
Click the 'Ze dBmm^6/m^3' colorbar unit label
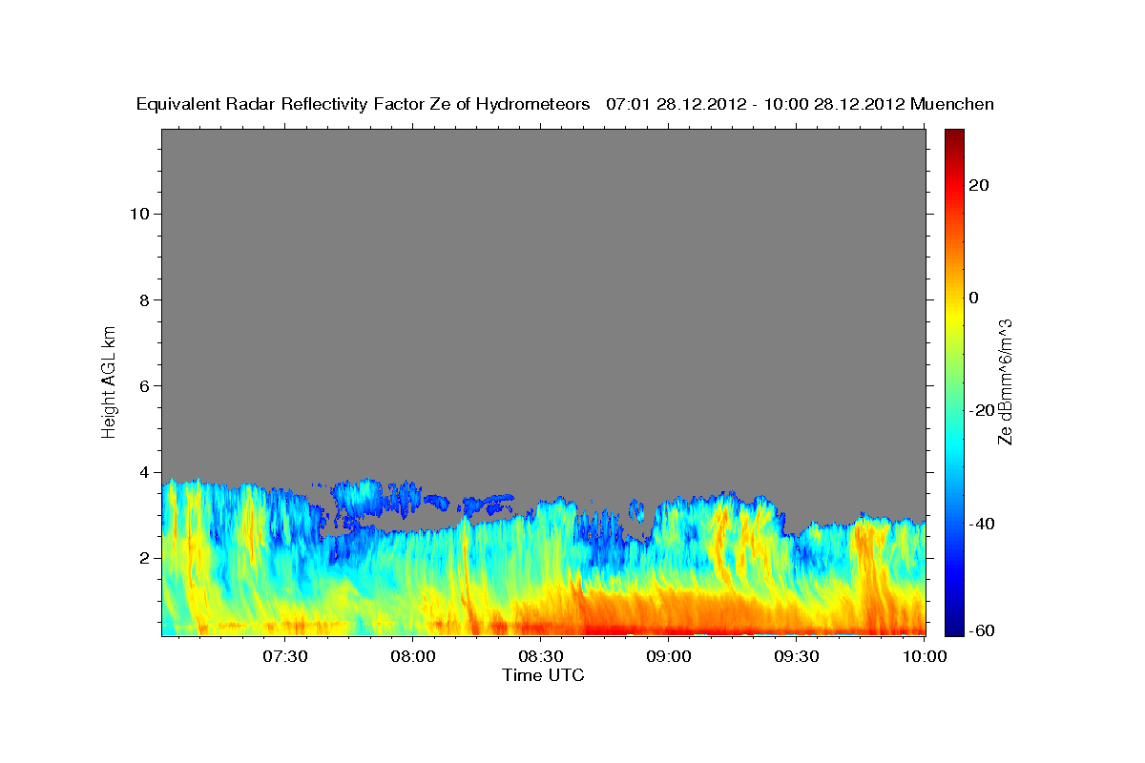[x=1004, y=381]
